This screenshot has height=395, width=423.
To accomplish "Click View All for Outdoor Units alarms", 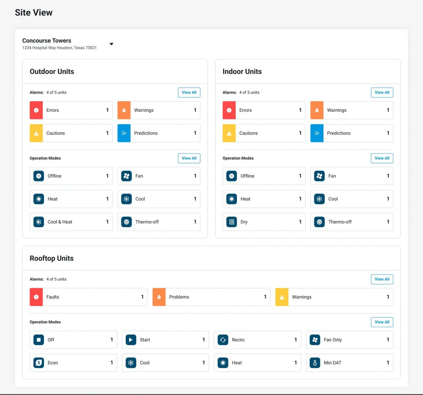I will 189,92.
